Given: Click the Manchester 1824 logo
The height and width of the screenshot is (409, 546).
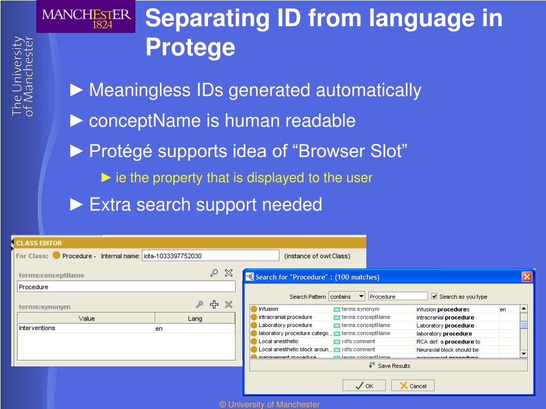Looking at the screenshot, I should (x=86, y=17).
